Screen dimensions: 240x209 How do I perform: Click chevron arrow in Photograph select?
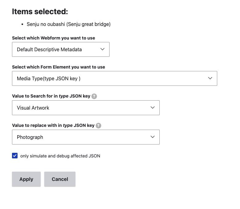coord(153,137)
